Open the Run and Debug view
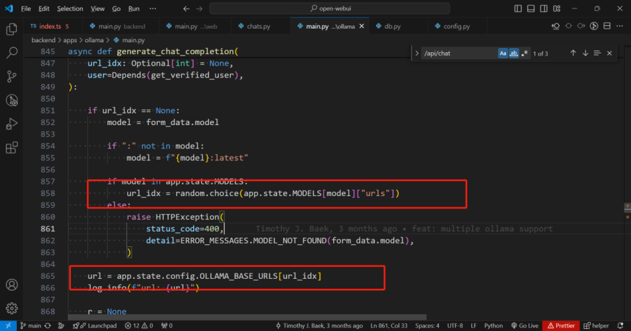Screen dimensions: 631x331 pyautogui.click(x=12, y=124)
